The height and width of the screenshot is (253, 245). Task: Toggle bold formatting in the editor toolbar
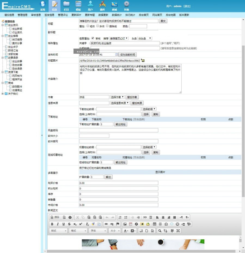coord(52,224)
